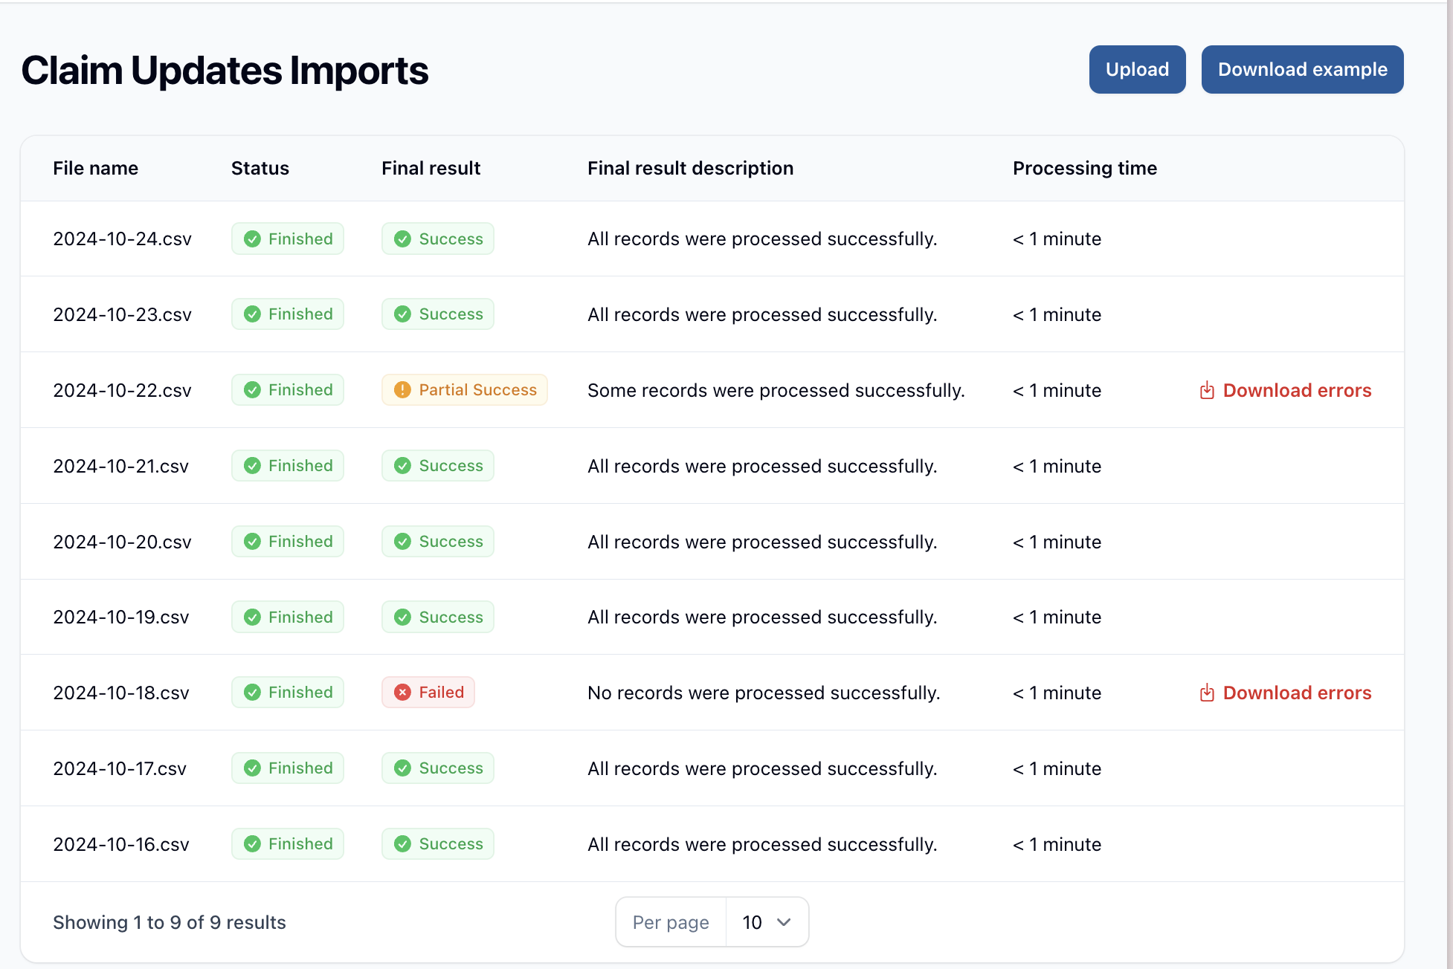1453x969 pixels.
Task: Click Success checkmark icon for 2024-10-16.csv
Action: click(402, 844)
